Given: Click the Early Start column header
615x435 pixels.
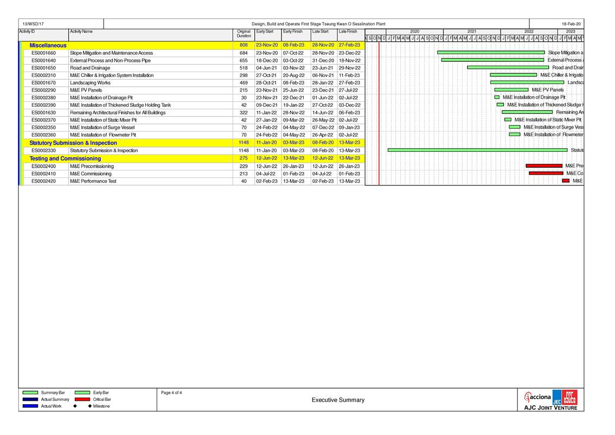Looking at the screenshot, I should click(x=265, y=32).
